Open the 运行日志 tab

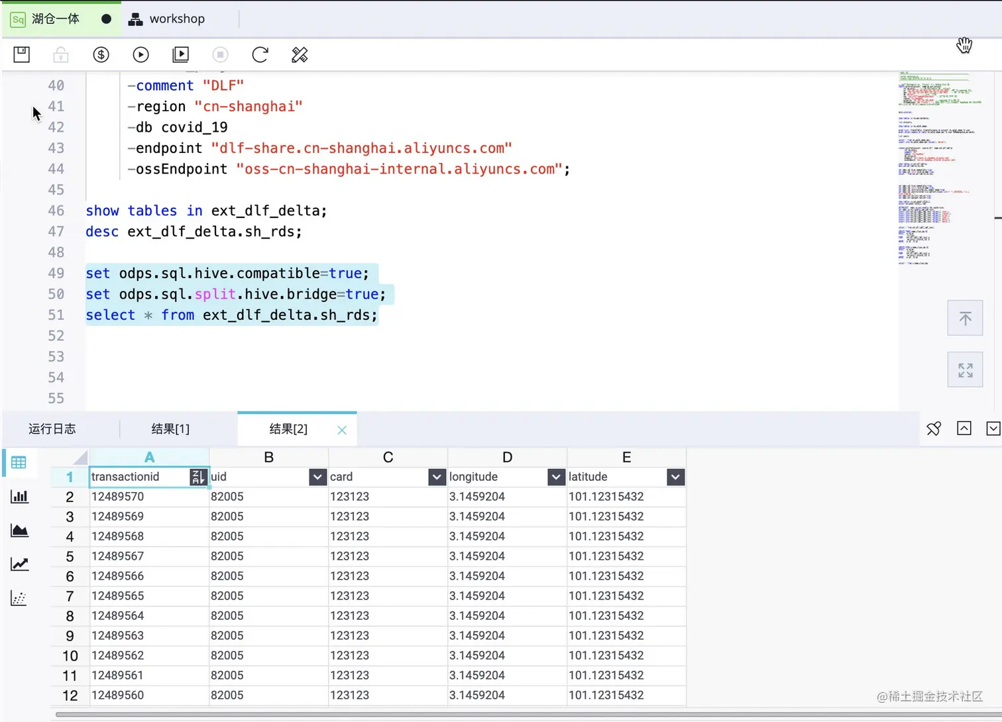click(x=52, y=429)
